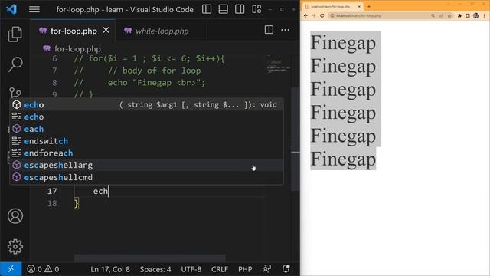
Task: Open a new browser tab
Action: 369,6
